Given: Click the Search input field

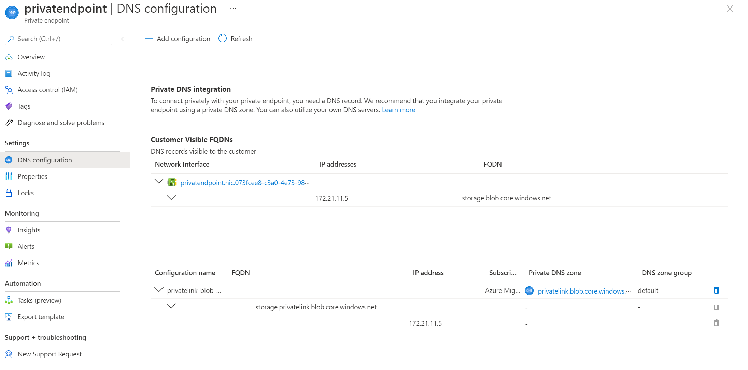Looking at the screenshot, I should (x=58, y=39).
